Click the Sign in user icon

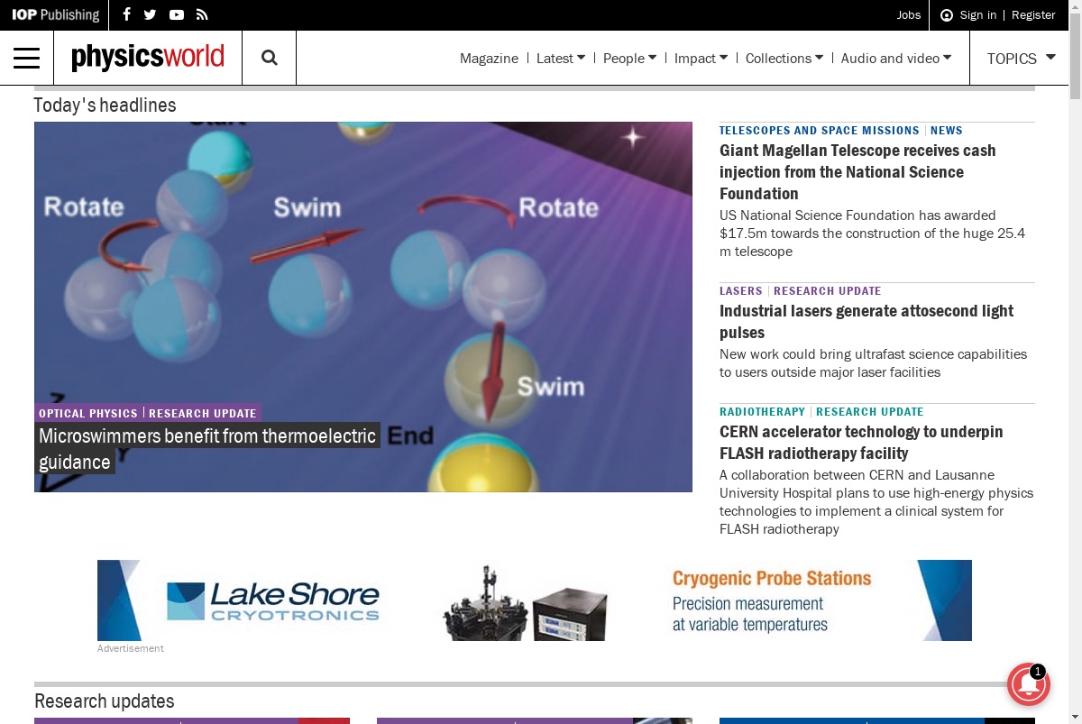coord(947,15)
